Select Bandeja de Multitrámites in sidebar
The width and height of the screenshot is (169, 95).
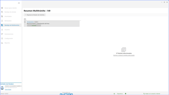(x=12, y=25)
